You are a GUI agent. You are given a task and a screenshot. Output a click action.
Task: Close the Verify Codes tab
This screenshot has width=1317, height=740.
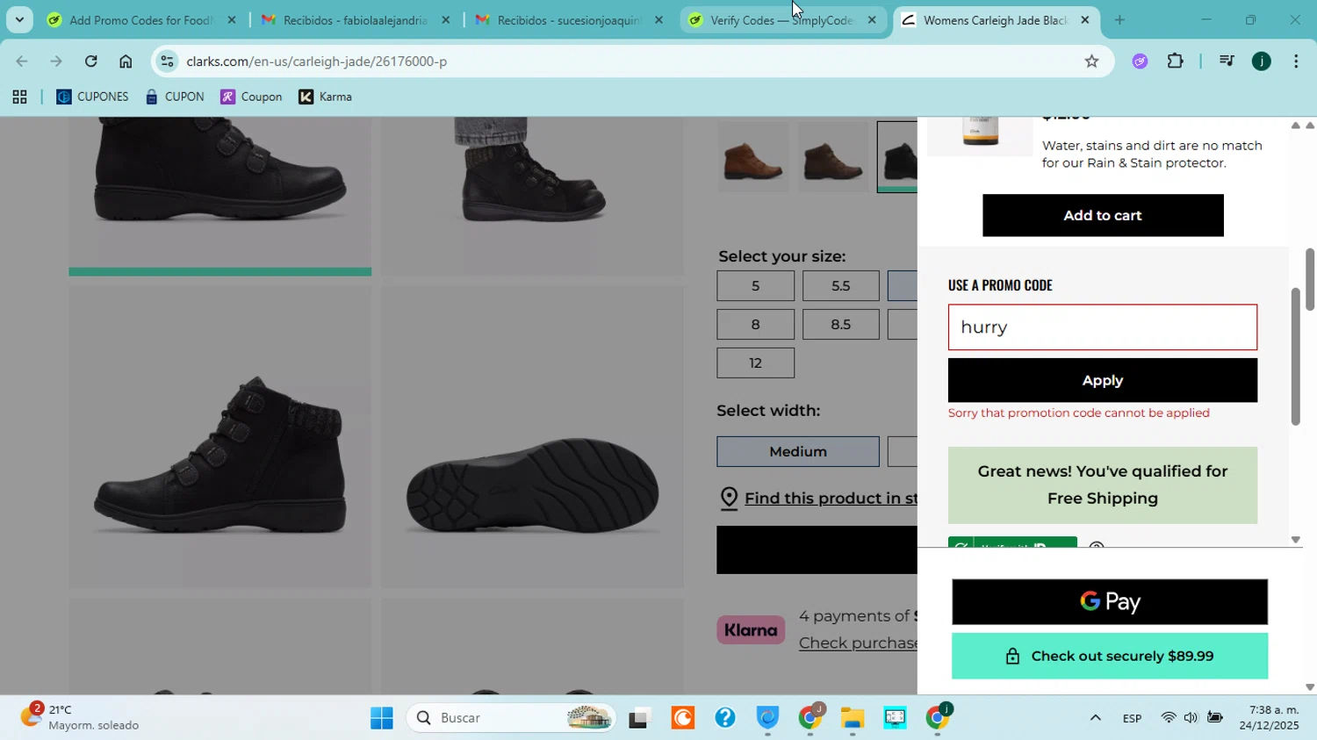872,19
